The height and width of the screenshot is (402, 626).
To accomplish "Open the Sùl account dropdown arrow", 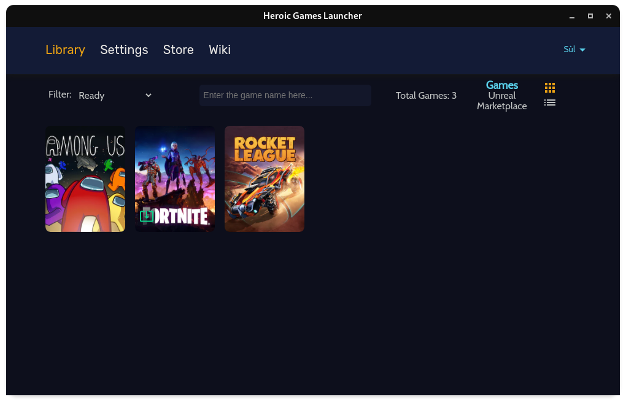I will (583, 50).
